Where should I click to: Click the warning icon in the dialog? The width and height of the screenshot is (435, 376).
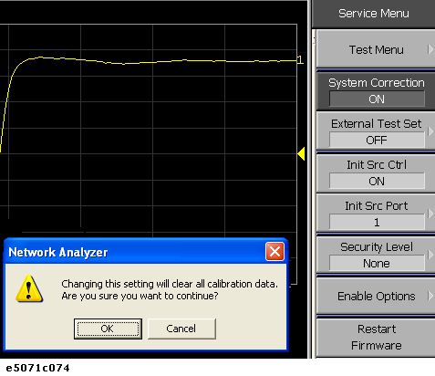pyautogui.click(x=29, y=288)
